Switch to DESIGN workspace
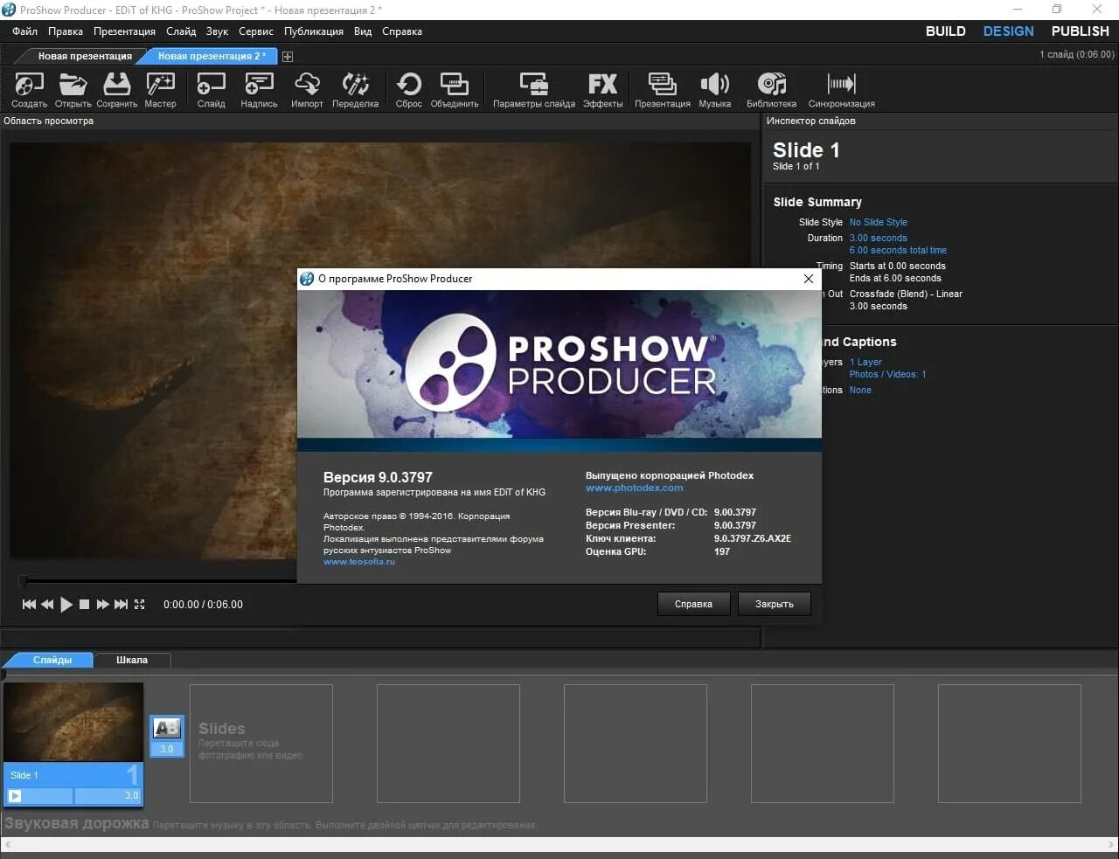The image size is (1119, 859). [1008, 31]
